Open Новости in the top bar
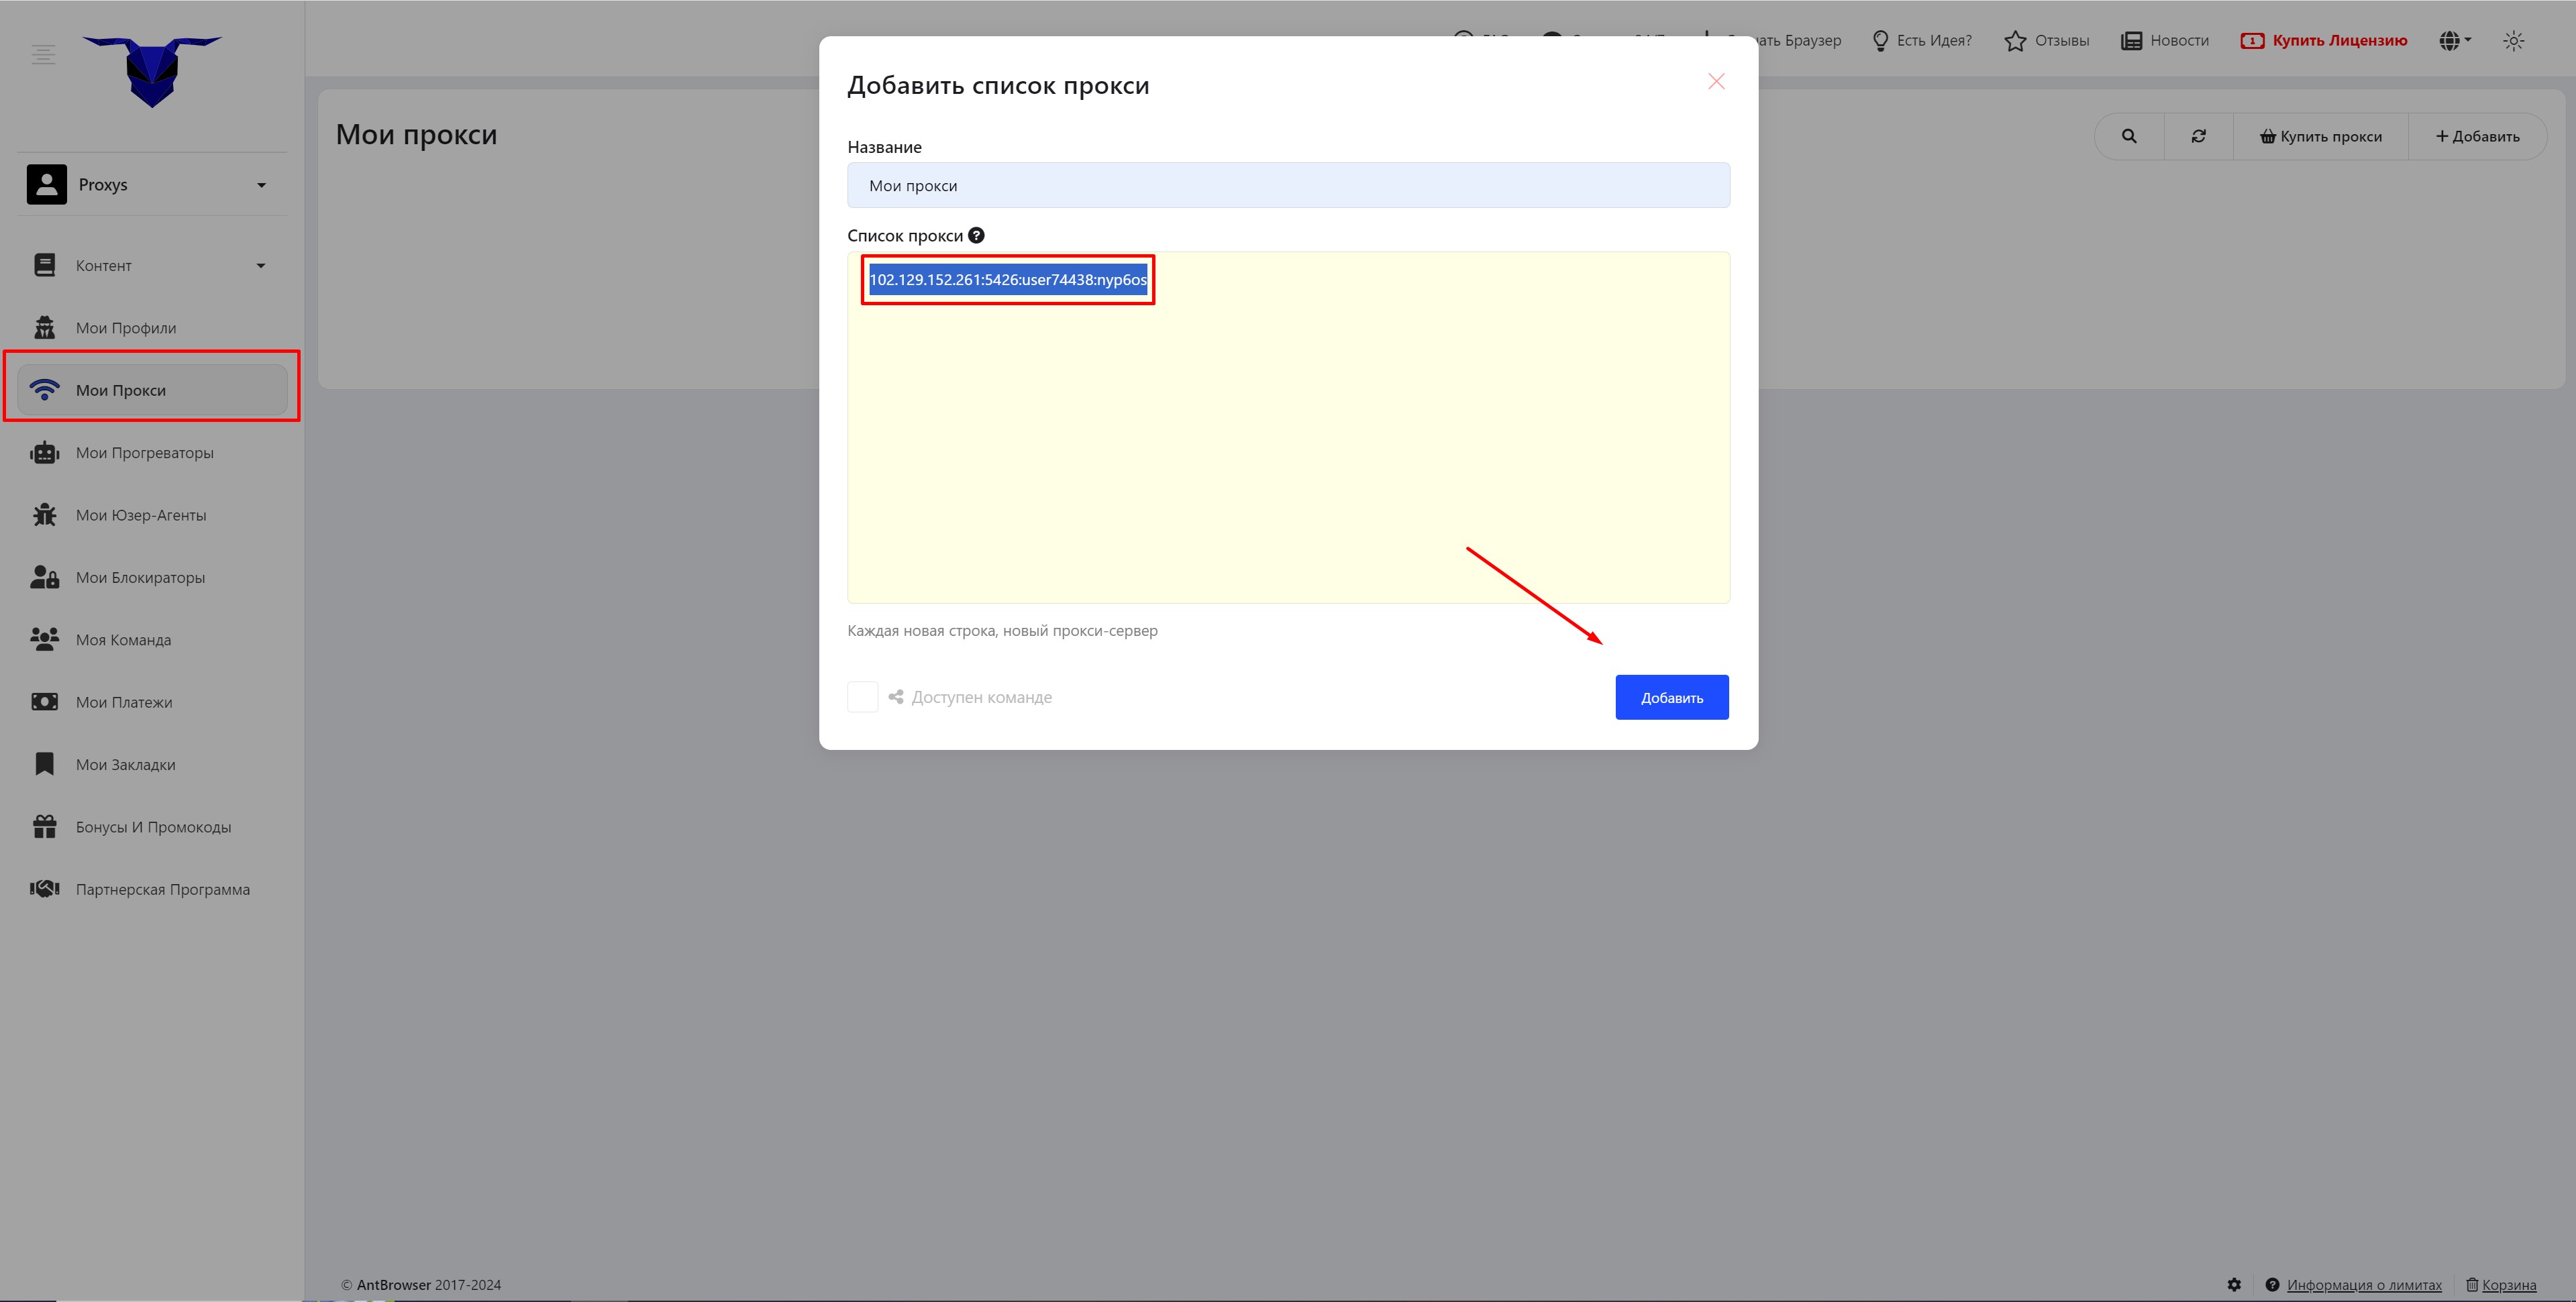Viewport: 2576px width, 1302px height. click(2164, 40)
